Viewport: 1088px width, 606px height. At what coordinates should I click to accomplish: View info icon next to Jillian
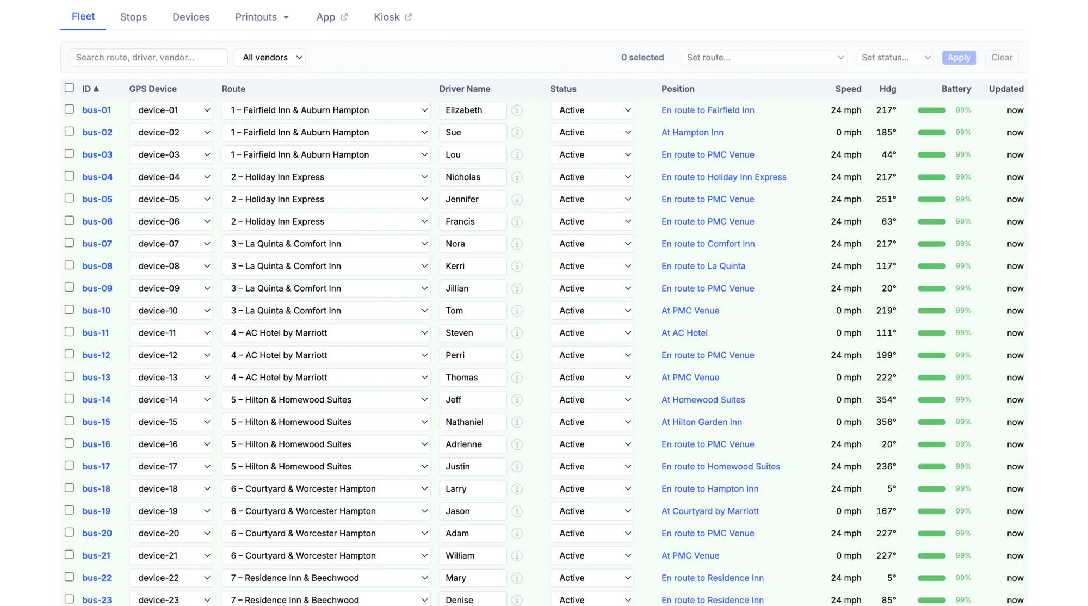(x=517, y=288)
